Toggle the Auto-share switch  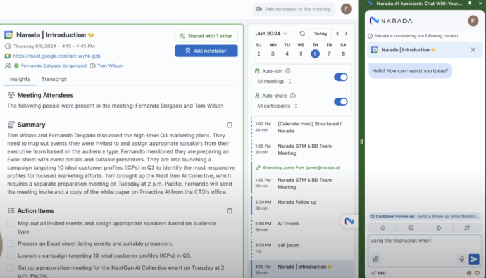[x=340, y=101]
